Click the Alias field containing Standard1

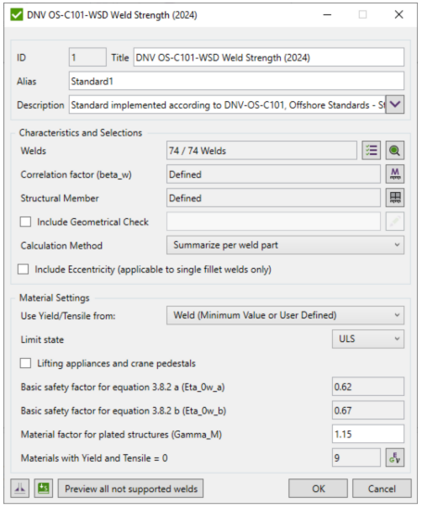(236, 81)
